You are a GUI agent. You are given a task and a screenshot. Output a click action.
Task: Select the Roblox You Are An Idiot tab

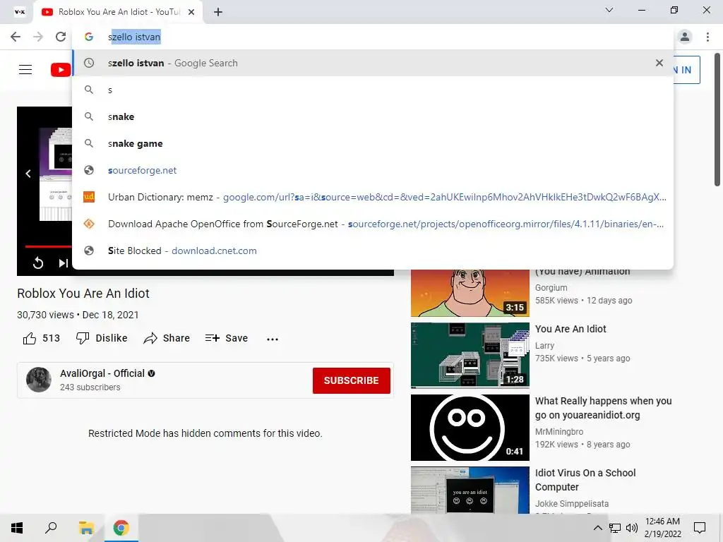(x=119, y=12)
